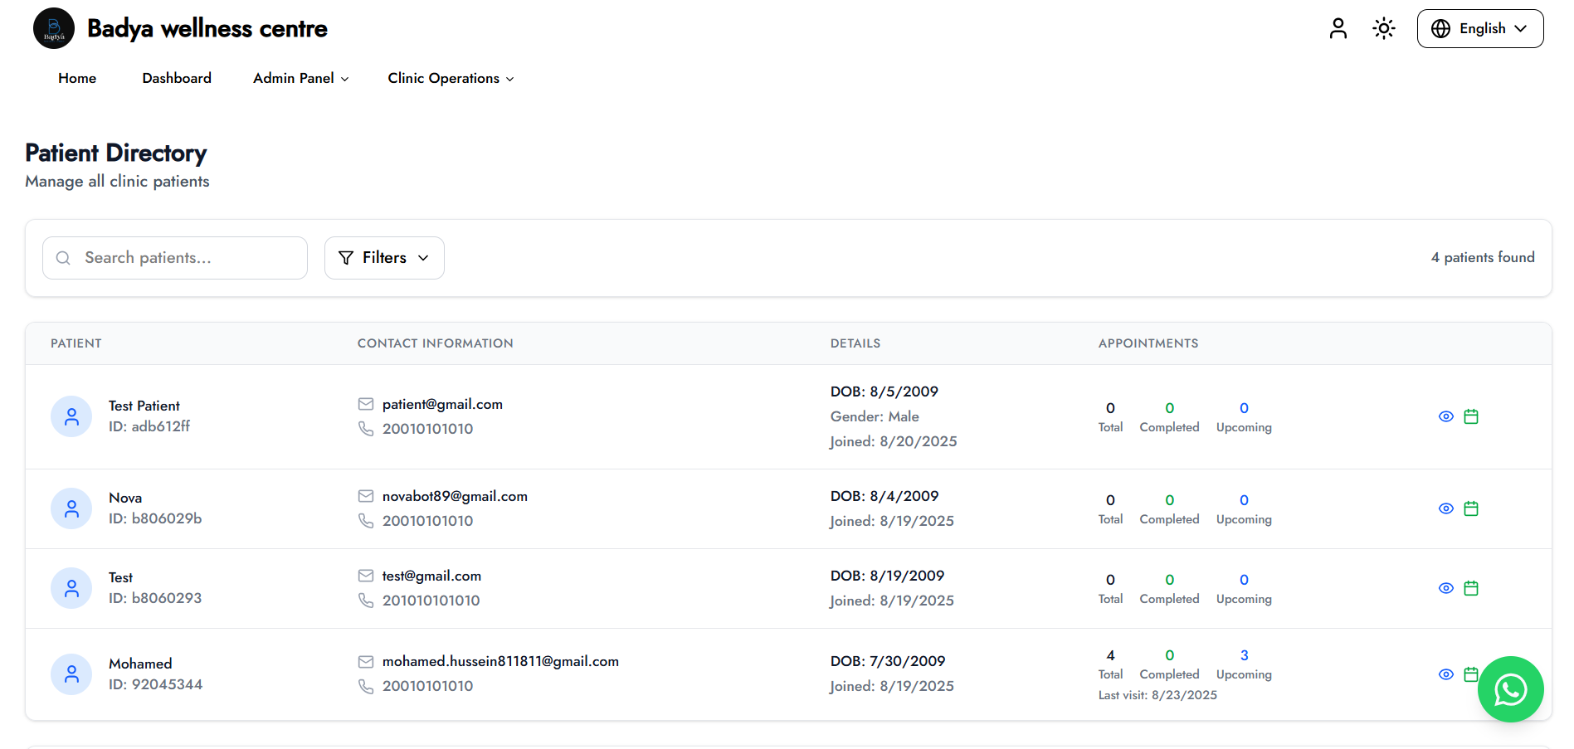Click the 'Patient Directory' heading
The width and height of the screenshot is (1574, 749).
tap(116, 153)
